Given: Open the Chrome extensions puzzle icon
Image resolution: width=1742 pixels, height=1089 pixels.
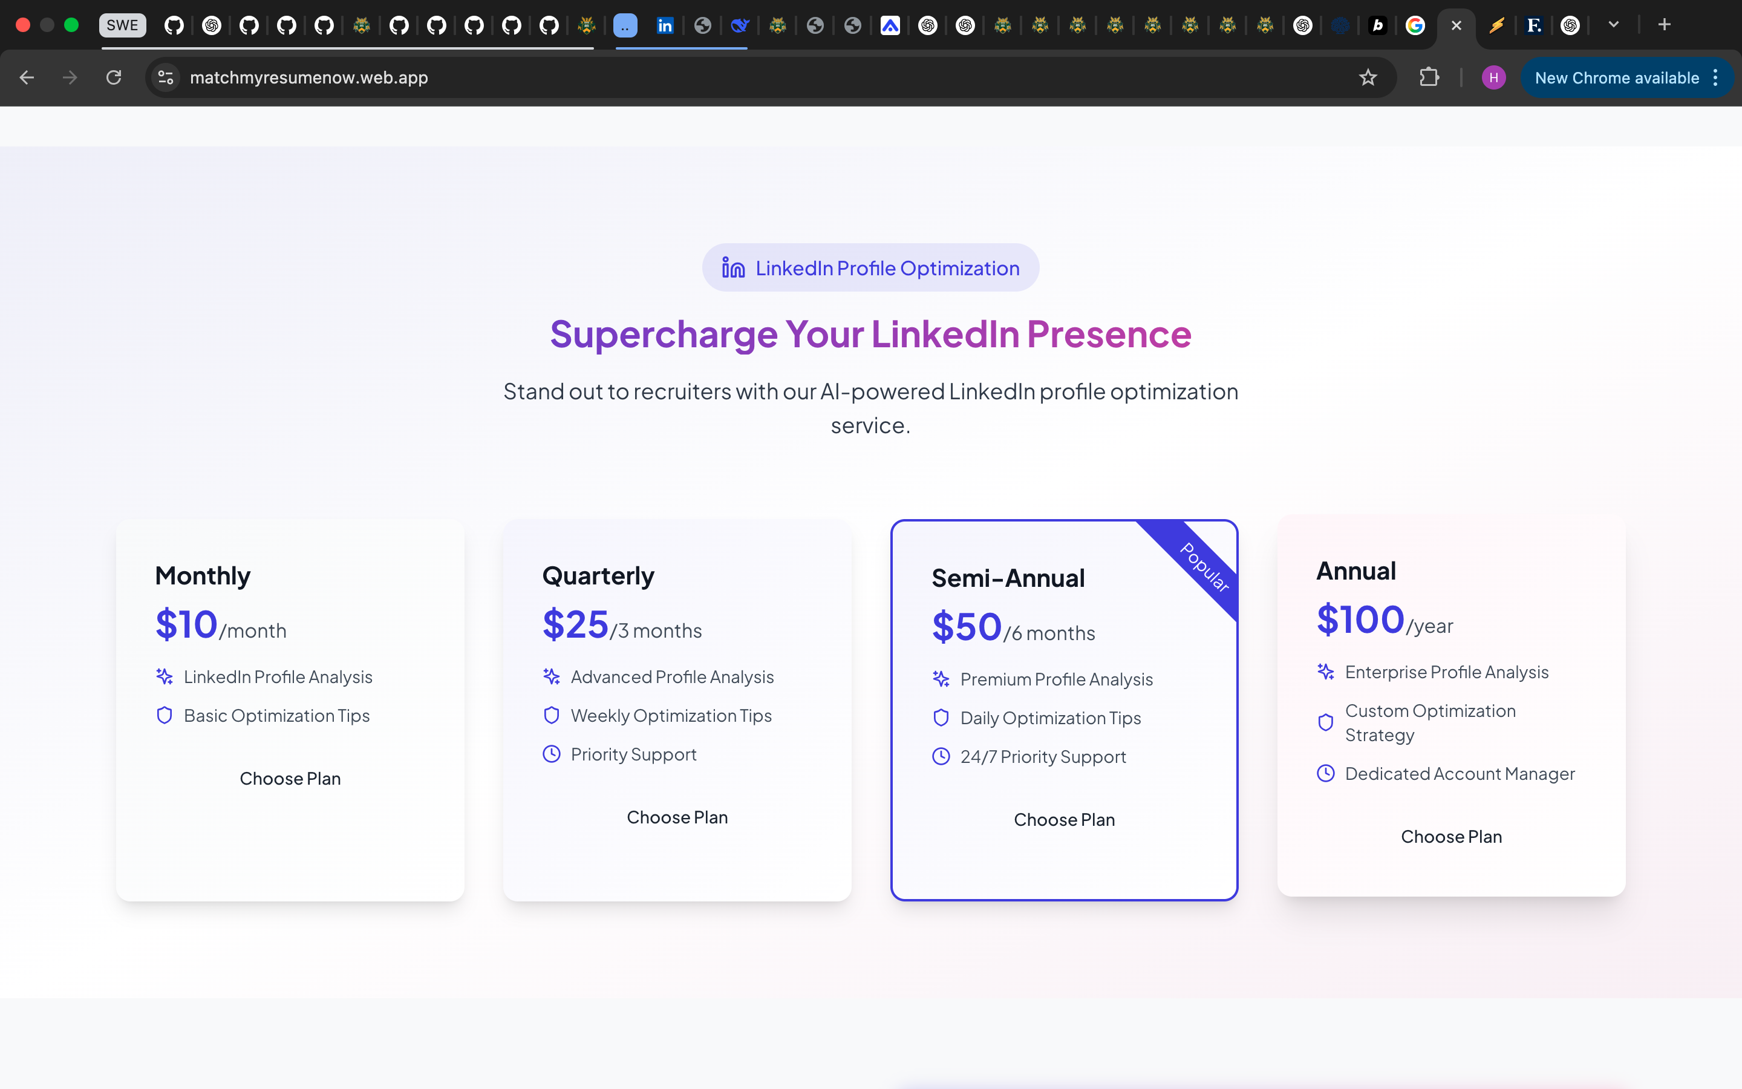Looking at the screenshot, I should (x=1429, y=77).
